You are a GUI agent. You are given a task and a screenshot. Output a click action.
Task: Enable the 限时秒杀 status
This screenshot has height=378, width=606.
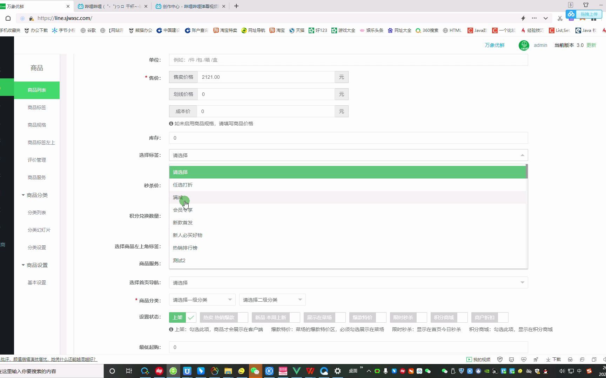coord(422,317)
